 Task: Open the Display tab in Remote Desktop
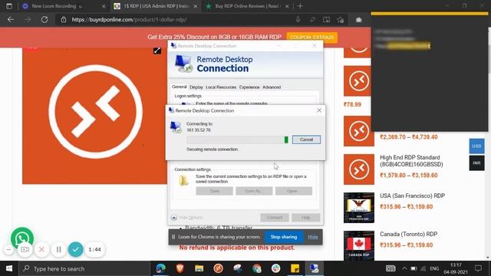click(196, 87)
